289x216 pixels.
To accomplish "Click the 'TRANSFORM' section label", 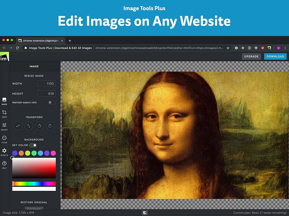I will coord(34,117).
